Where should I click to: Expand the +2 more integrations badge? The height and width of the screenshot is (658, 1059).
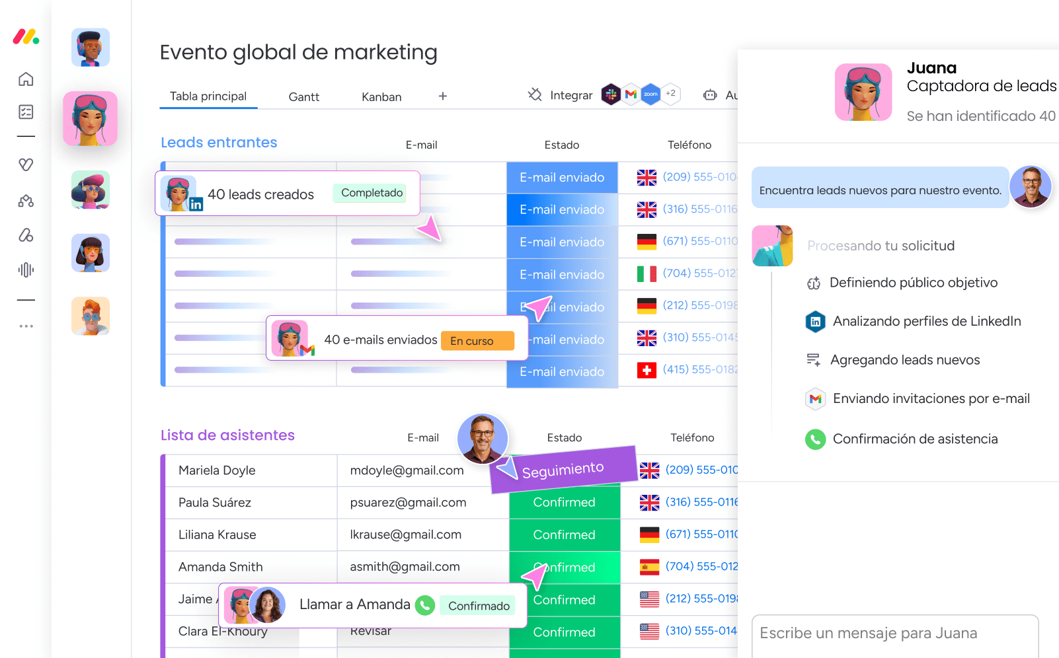671,94
